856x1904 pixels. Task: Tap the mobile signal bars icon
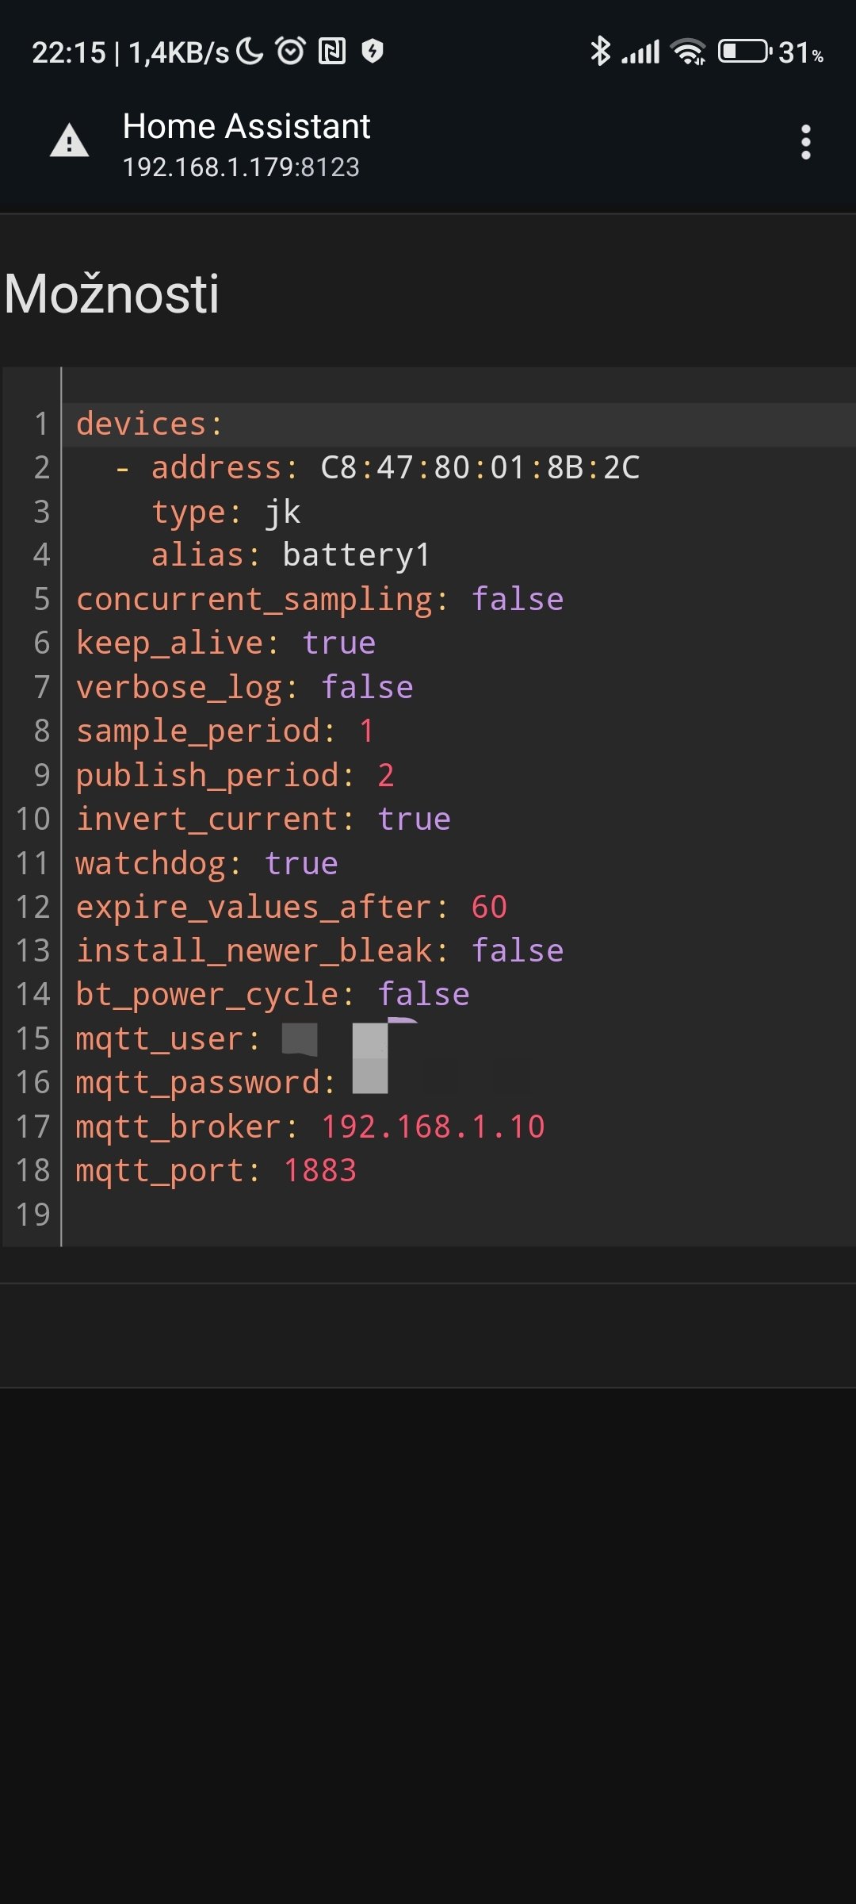tap(641, 52)
